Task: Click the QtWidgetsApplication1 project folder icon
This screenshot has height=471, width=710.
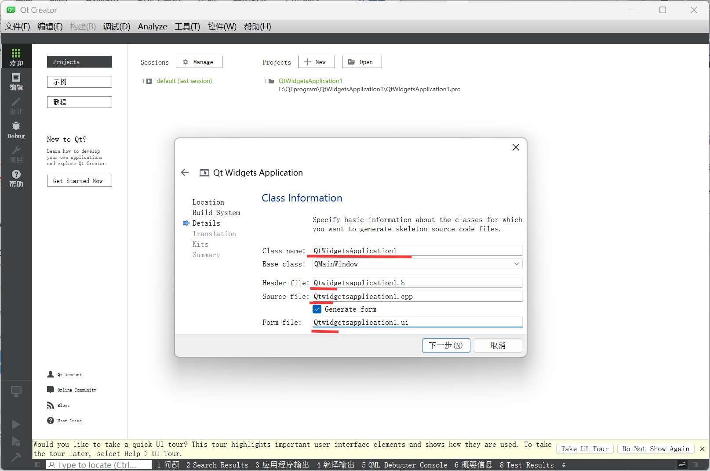Action: pyautogui.click(x=271, y=81)
